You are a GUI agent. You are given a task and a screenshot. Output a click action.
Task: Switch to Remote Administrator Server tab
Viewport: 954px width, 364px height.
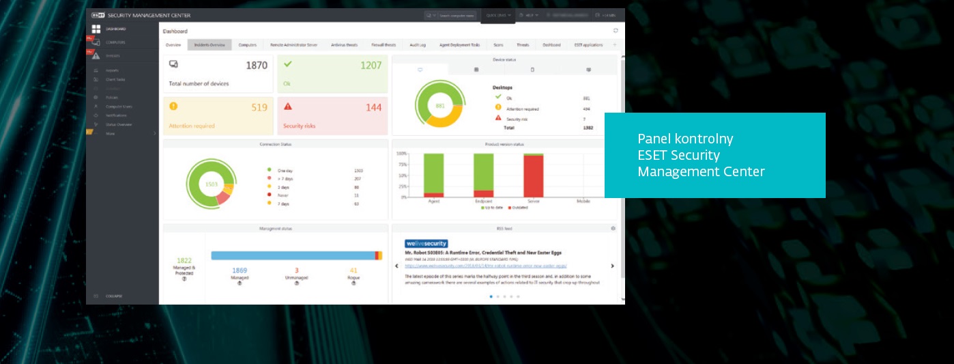294,45
